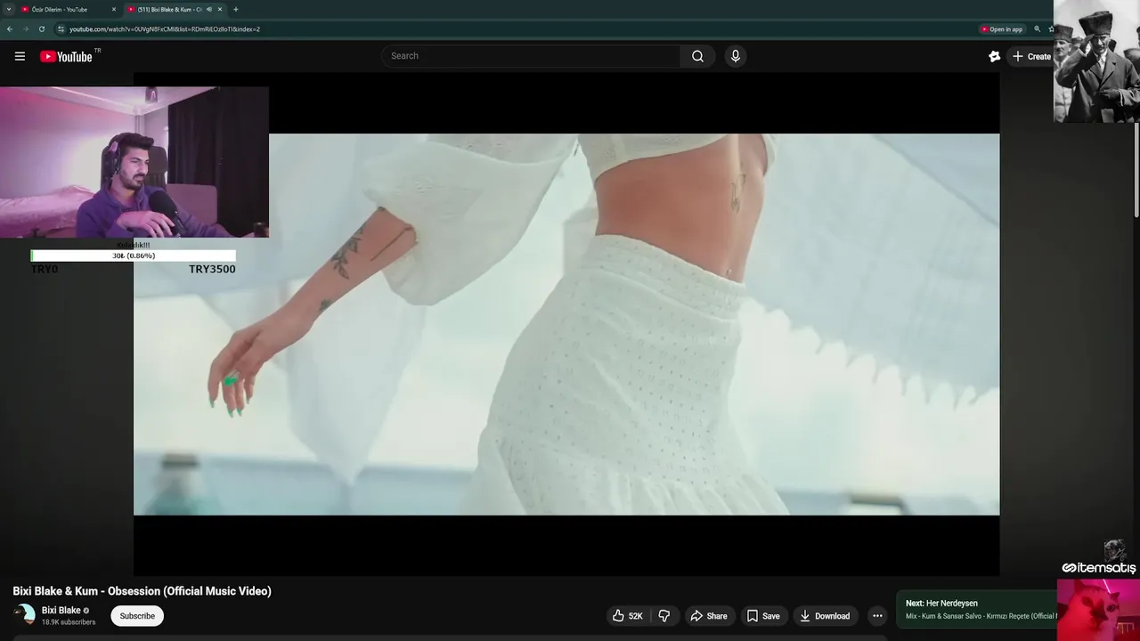Viewport: 1140px width, 641px height.
Task: Open site information icon in address bar
Action: [61, 29]
